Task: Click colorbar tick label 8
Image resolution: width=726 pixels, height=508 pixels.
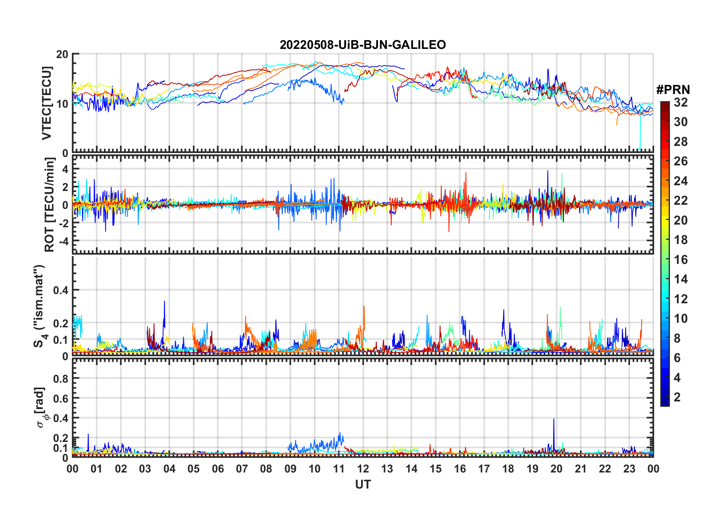Action: coord(677,338)
